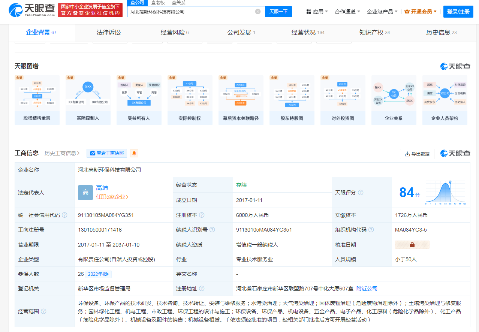The image size is (479, 332).
Task: Click the TianYanCha logo in header
Action: (x=32, y=10)
